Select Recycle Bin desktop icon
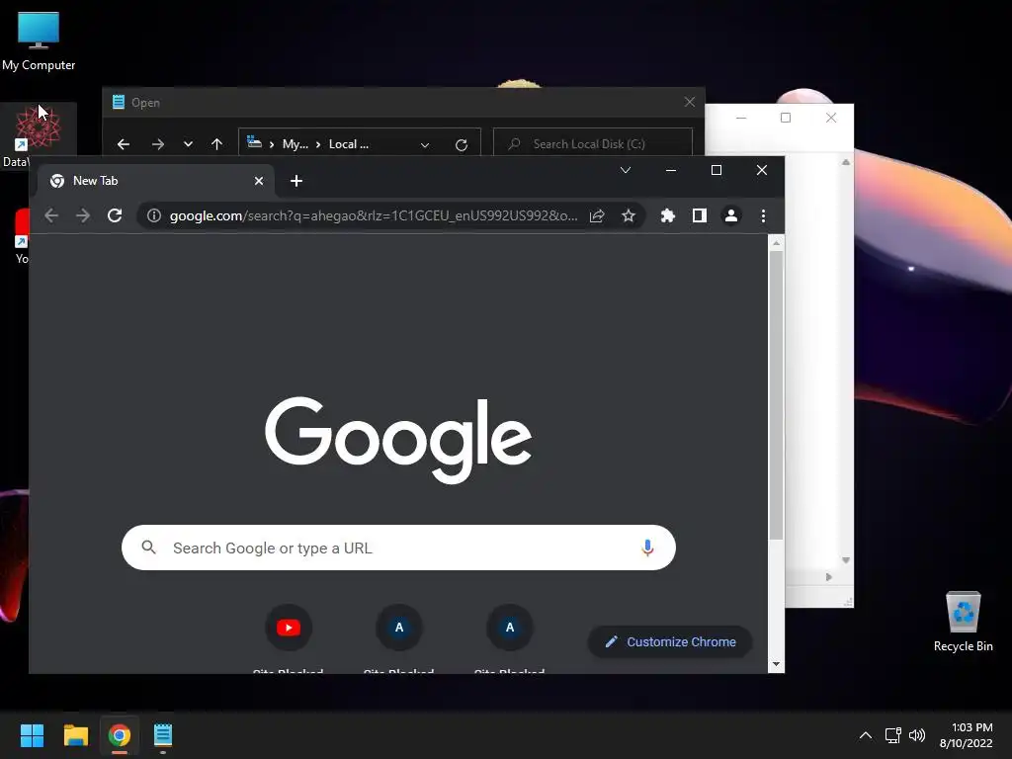This screenshot has width=1012, height=759. pyautogui.click(x=963, y=623)
